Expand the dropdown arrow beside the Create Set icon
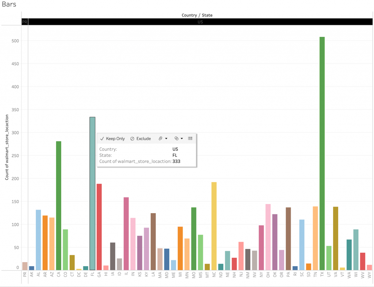The width and height of the screenshot is (374, 287). (x=182, y=138)
